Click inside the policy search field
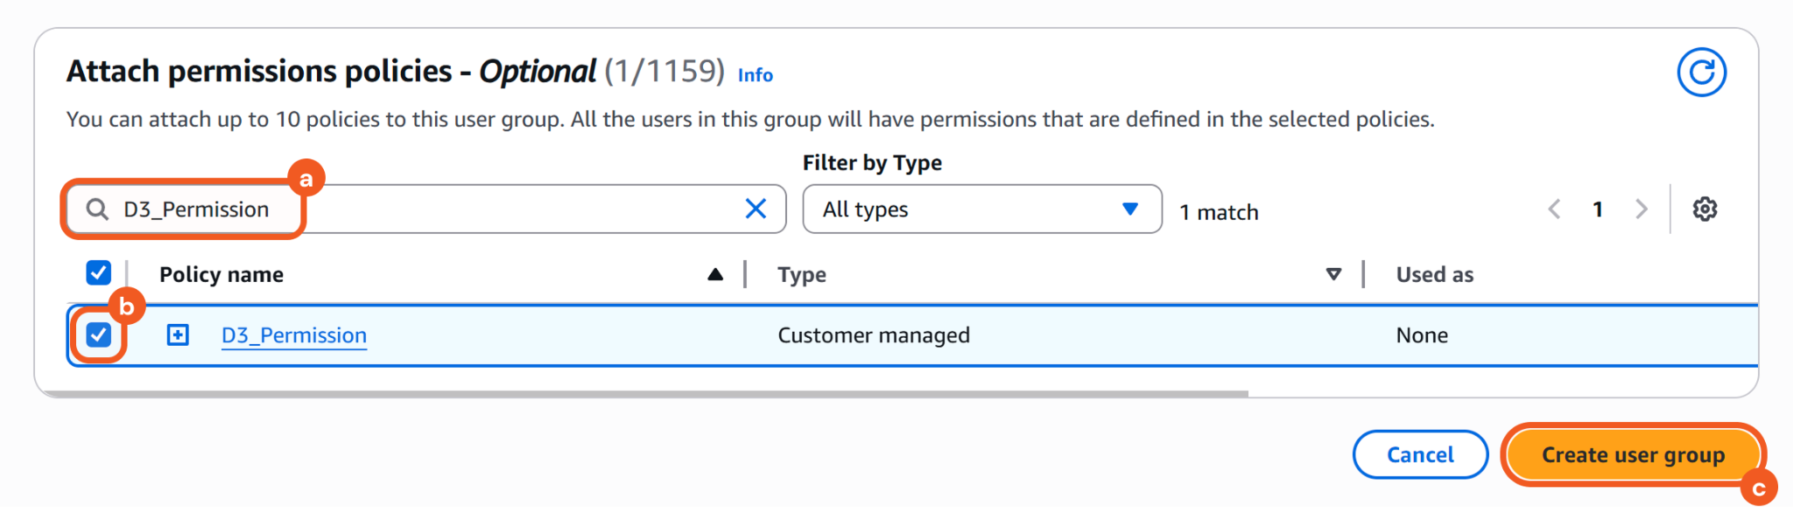 click(508, 209)
